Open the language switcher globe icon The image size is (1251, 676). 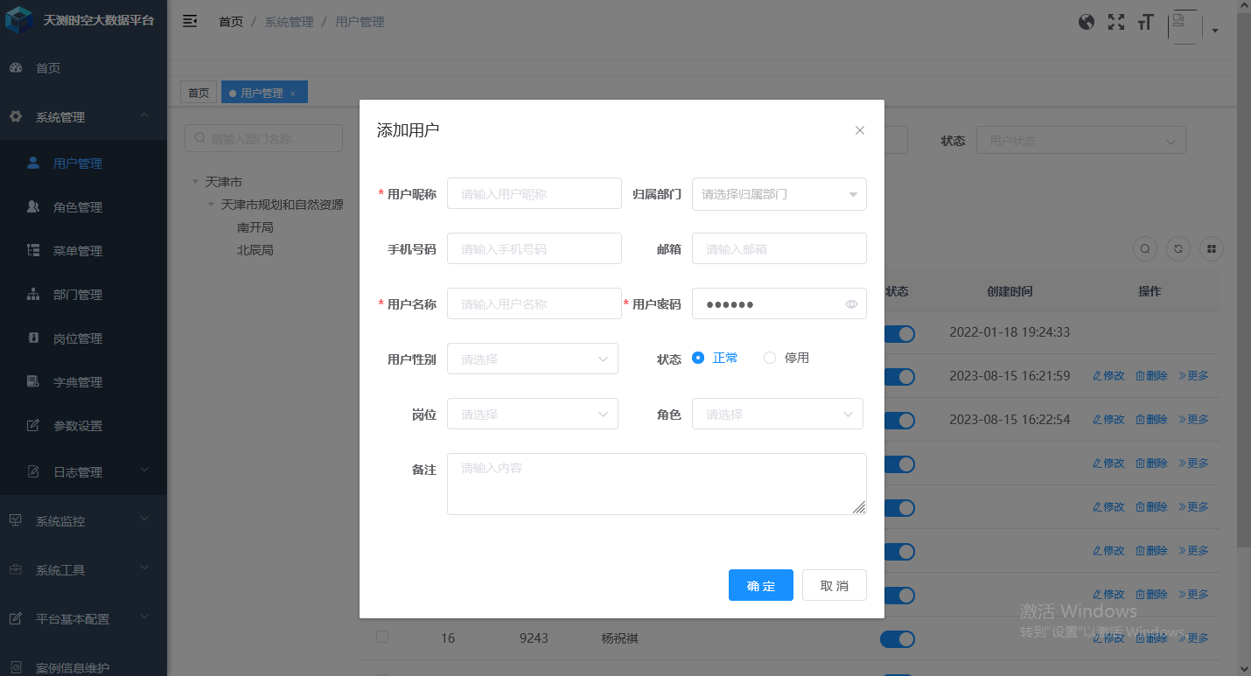coord(1087,22)
